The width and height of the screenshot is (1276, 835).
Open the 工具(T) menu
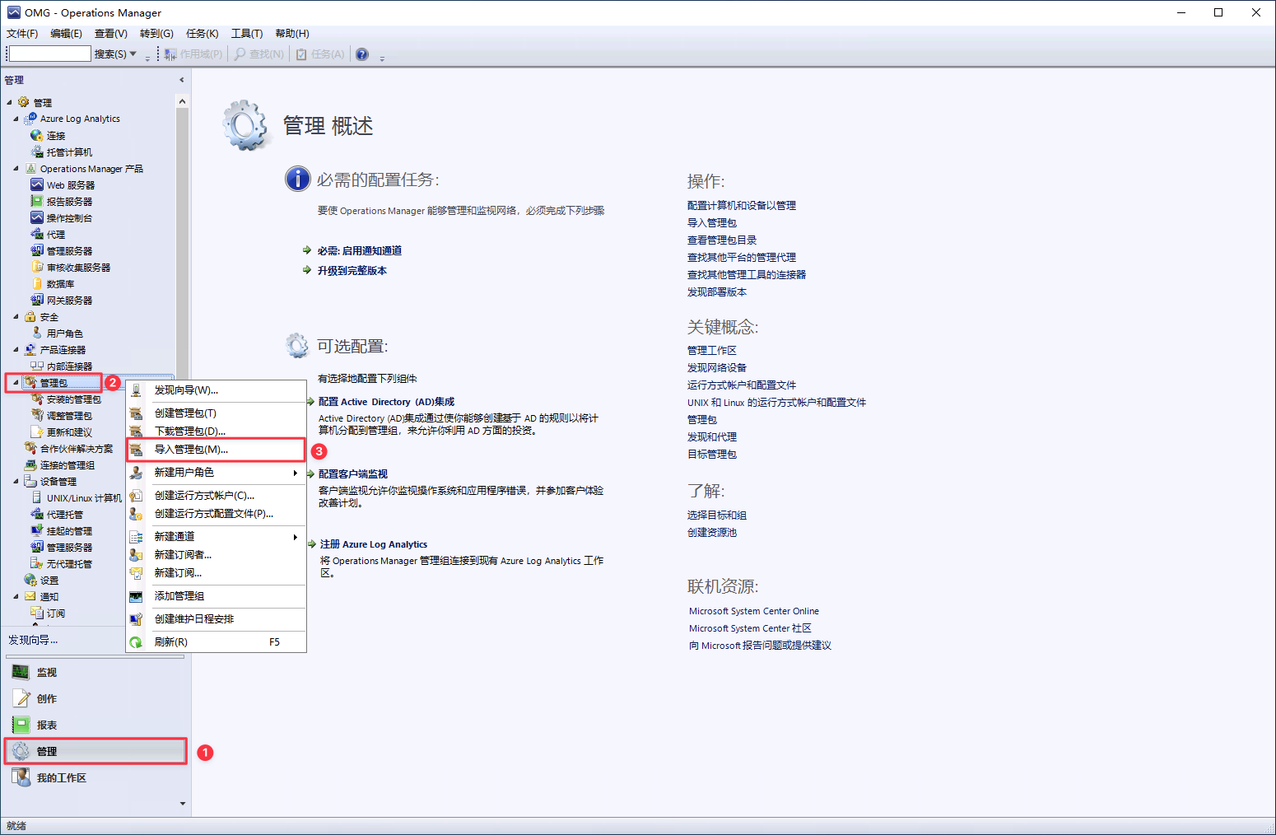tap(246, 33)
